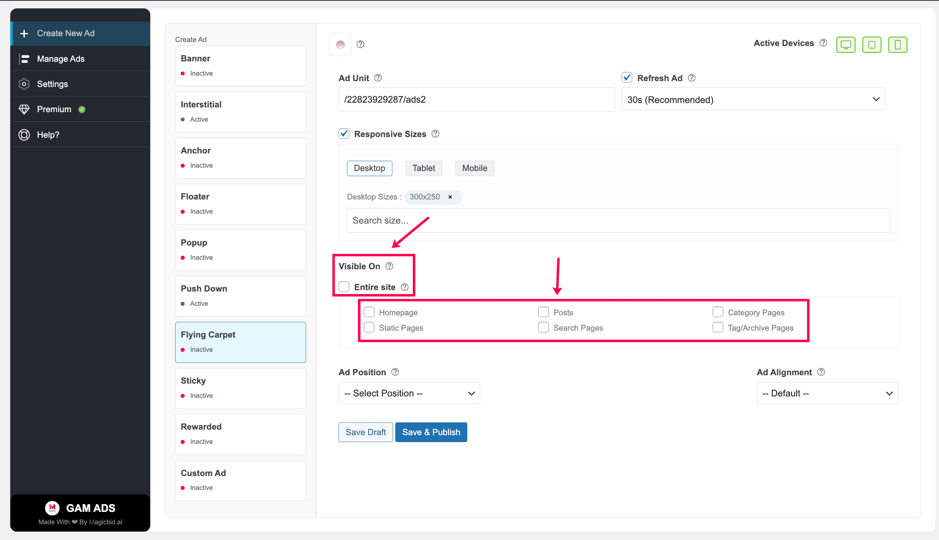This screenshot has width=939, height=540.
Task: Remove the 300x250 size tag
Action: click(x=450, y=197)
